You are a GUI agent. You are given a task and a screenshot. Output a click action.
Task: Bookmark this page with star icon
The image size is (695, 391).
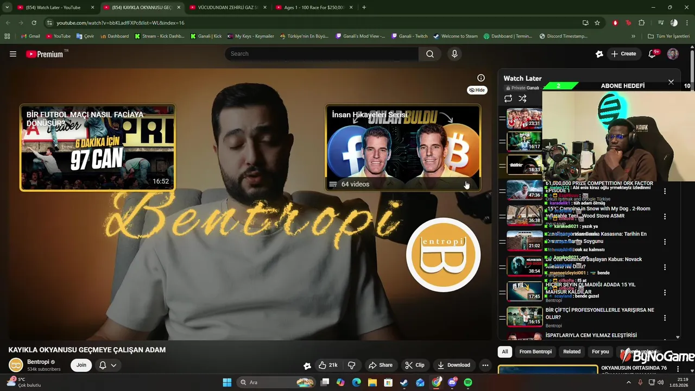tap(597, 23)
